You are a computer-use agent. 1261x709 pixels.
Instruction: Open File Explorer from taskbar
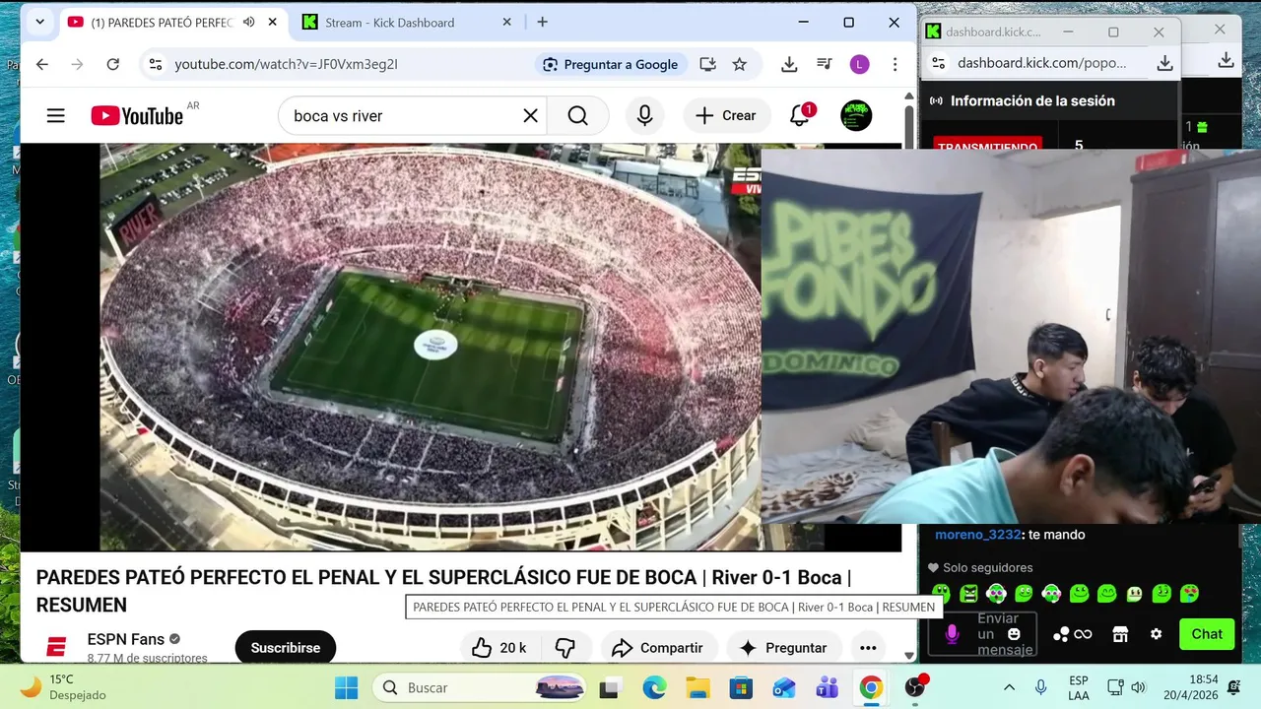point(697,687)
